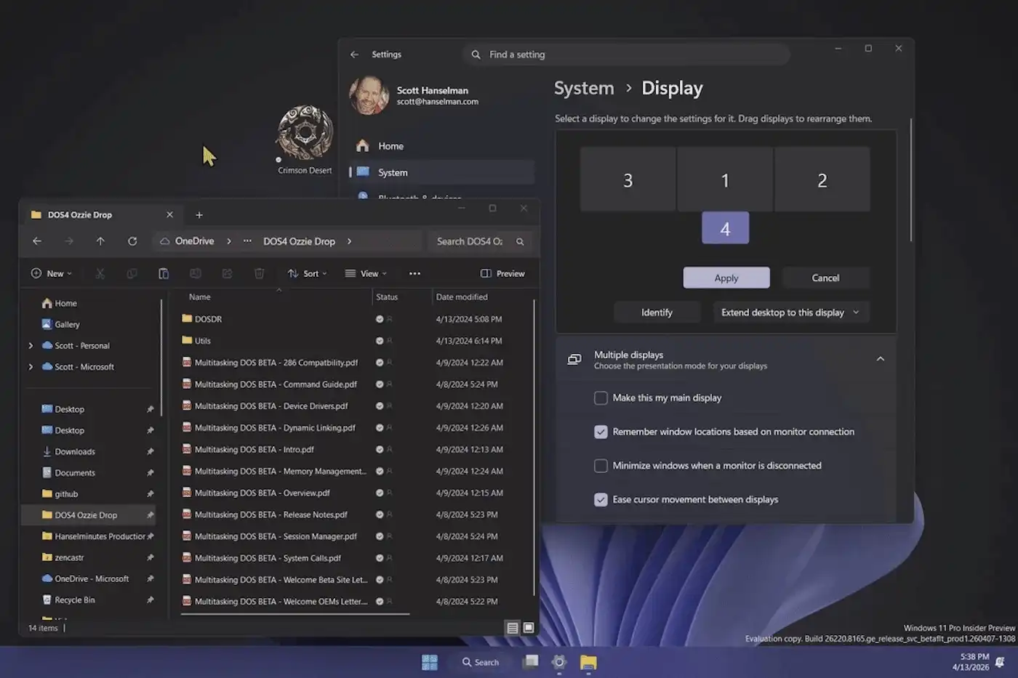Open the Sort dropdown in File Explorer
The width and height of the screenshot is (1018, 678).
click(308, 273)
